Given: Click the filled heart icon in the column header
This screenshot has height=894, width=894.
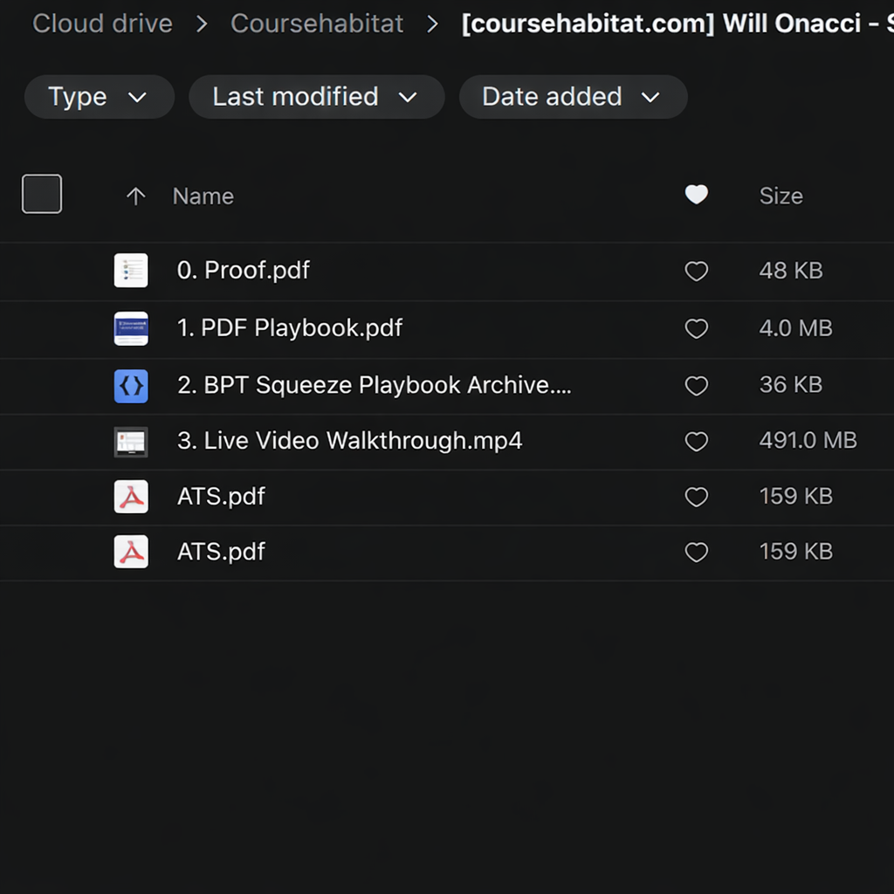Looking at the screenshot, I should tap(696, 196).
